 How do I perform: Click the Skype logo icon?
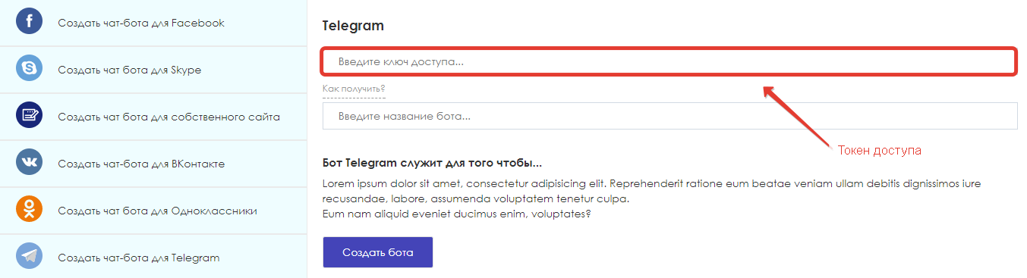pos(30,69)
